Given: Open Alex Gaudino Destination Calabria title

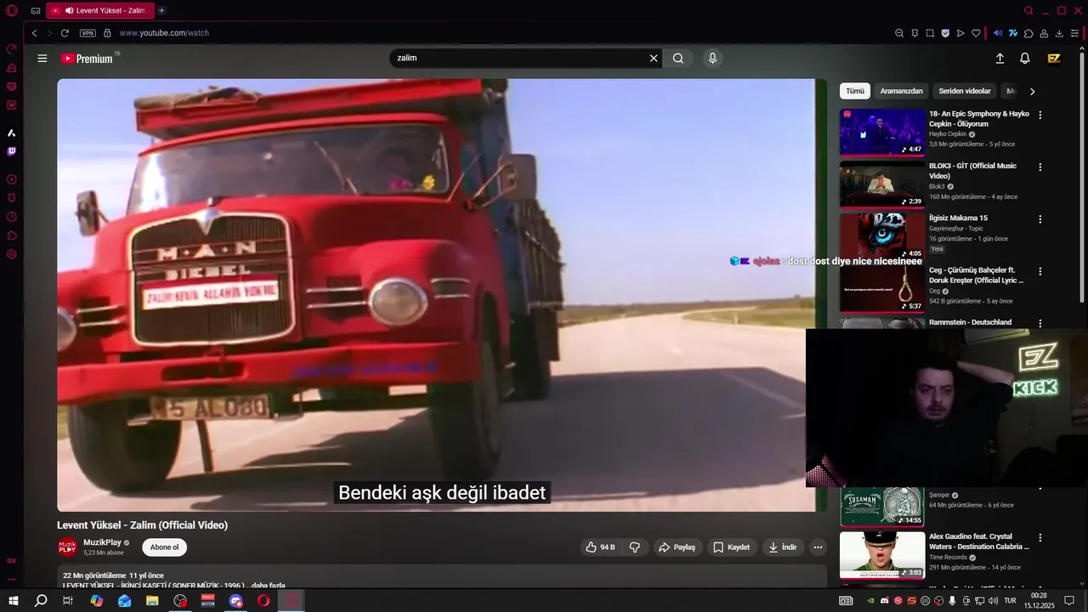Looking at the screenshot, I should coord(979,542).
